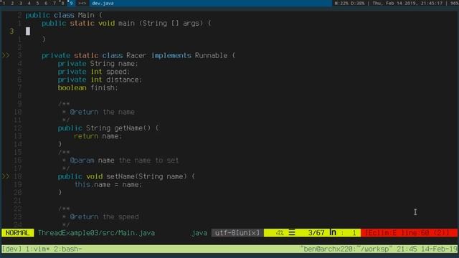The image size is (459, 258).
Task: Click 'String [] args' parameter
Action: (171, 24)
